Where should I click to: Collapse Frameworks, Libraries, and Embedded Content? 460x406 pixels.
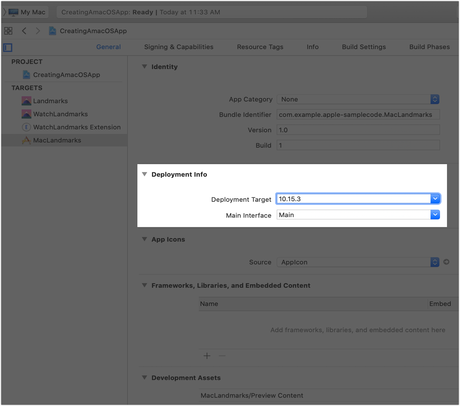coord(145,285)
